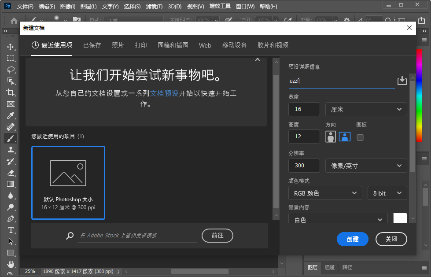Viewport: 431px width, 277px height.
Task: Enable the 画板 (Artboards) checkbox
Action: coord(360,137)
